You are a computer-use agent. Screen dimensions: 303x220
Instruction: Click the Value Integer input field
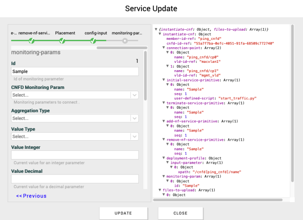[75, 155]
